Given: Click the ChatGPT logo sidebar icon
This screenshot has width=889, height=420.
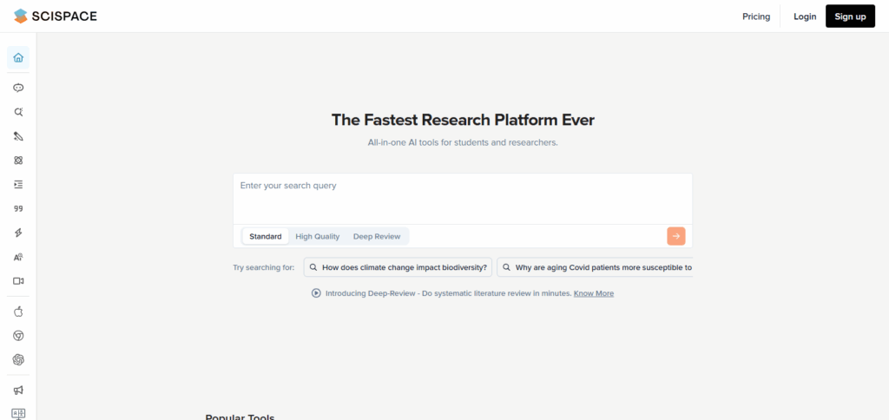Looking at the screenshot, I should tap(18, 360).
